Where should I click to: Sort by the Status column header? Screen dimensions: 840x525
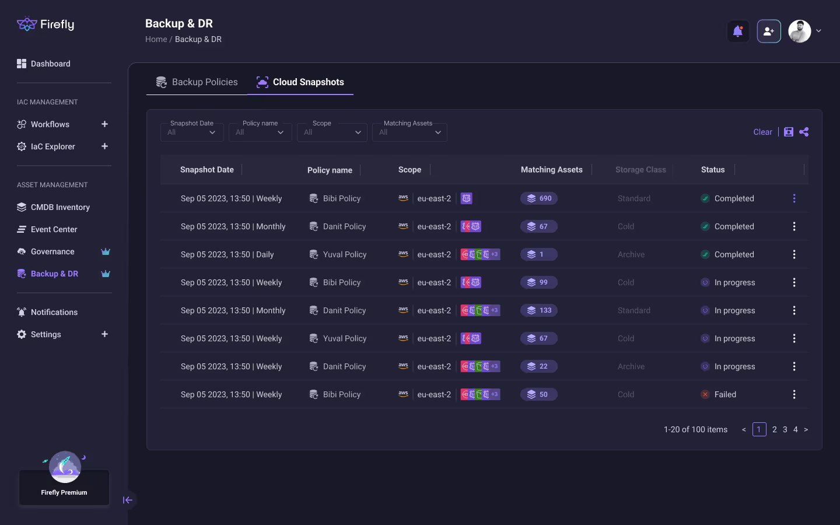pos(713,170)
